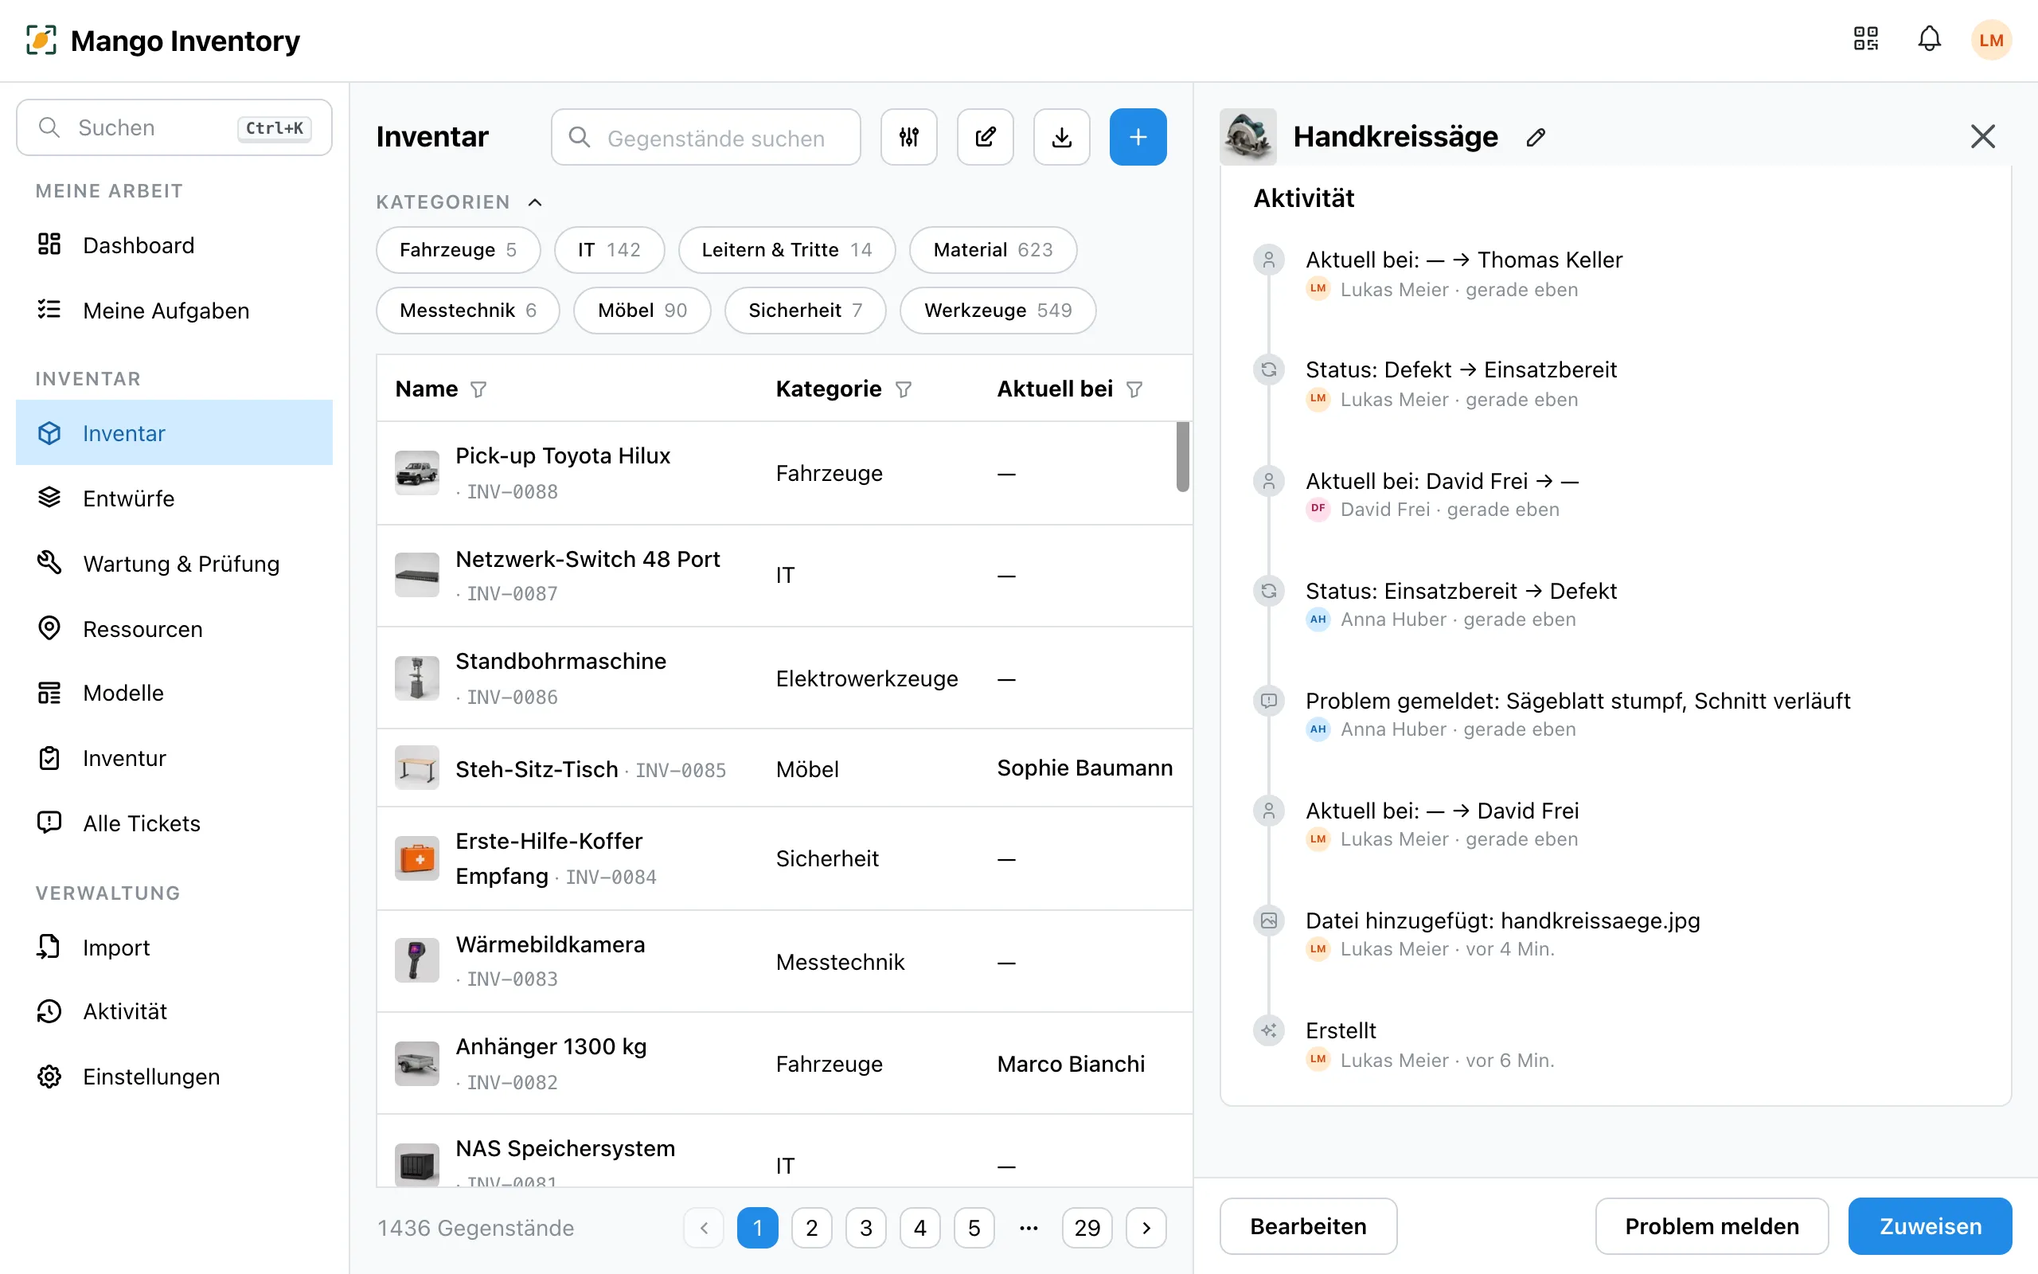Open Pick-up Toyota Hilux thumbnail
Viewport: 2038px width, 1274px height.
[x=417, y=473]
